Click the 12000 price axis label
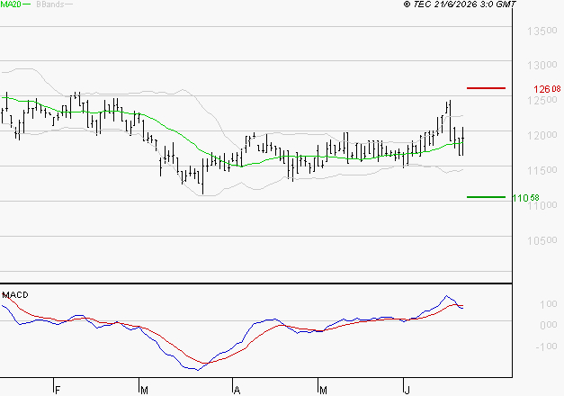The image size is (564, 396). click(x=542, y=135)
